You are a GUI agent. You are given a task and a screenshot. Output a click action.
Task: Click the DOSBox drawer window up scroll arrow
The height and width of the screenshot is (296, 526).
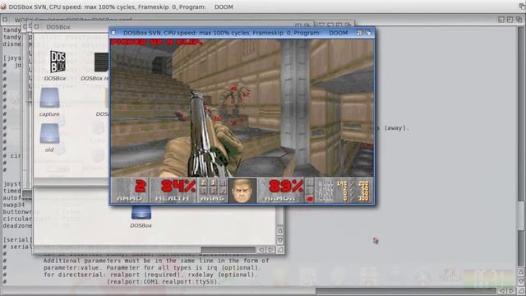[x=280, y=231]
